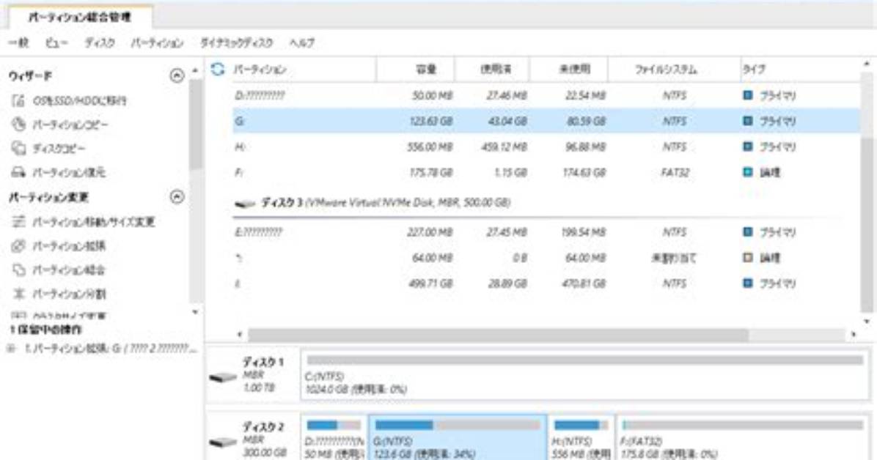877x460 pixels.
Task: Select the F: FAT32 partition row
Action: [x=546, y=172]
